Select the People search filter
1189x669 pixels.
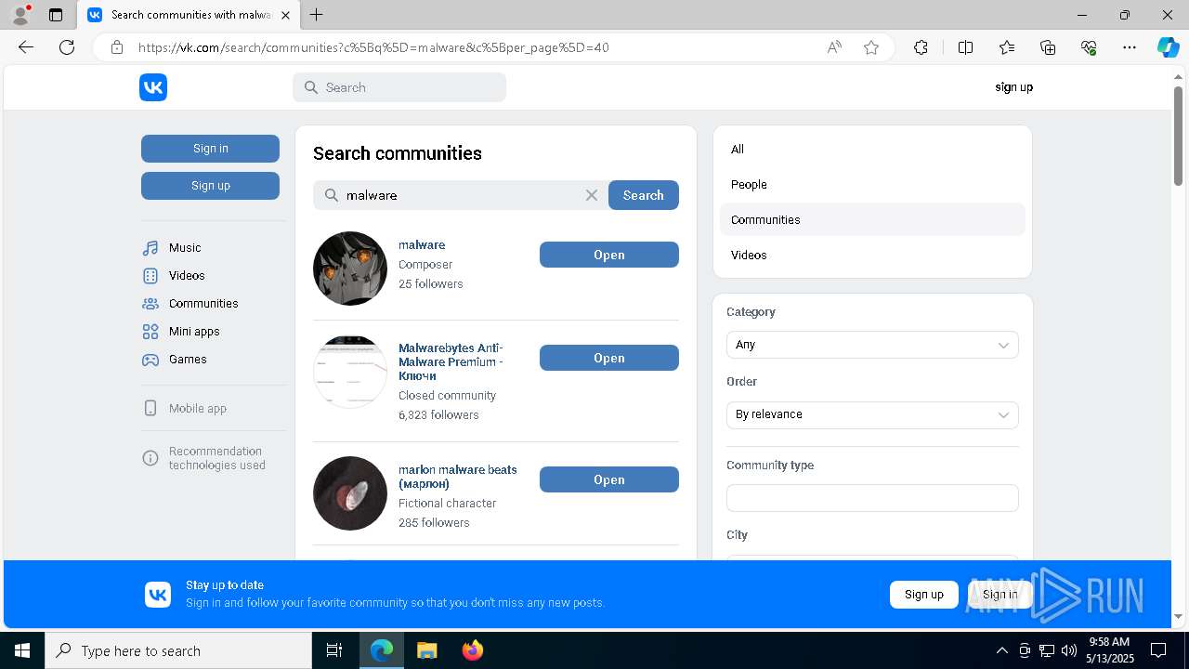click(x=872, y=185)
